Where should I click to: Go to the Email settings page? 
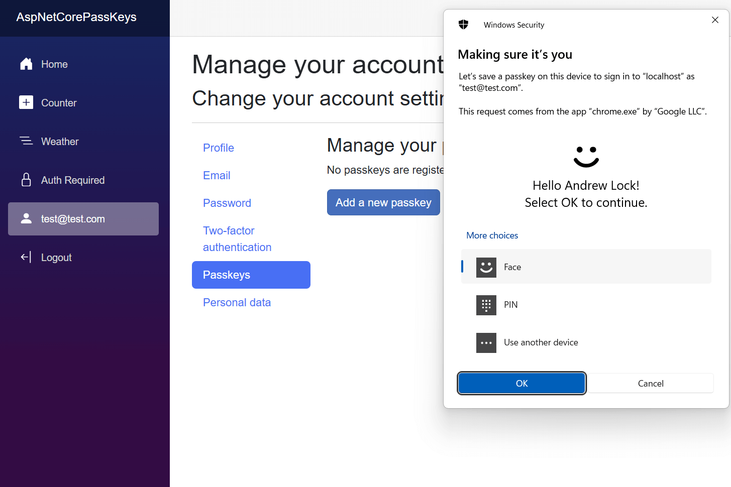[x=217, y=175]
